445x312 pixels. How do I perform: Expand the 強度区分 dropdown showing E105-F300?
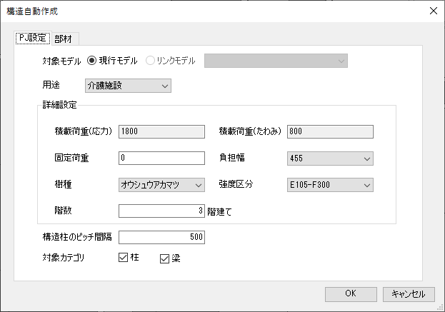coord(330,185)
